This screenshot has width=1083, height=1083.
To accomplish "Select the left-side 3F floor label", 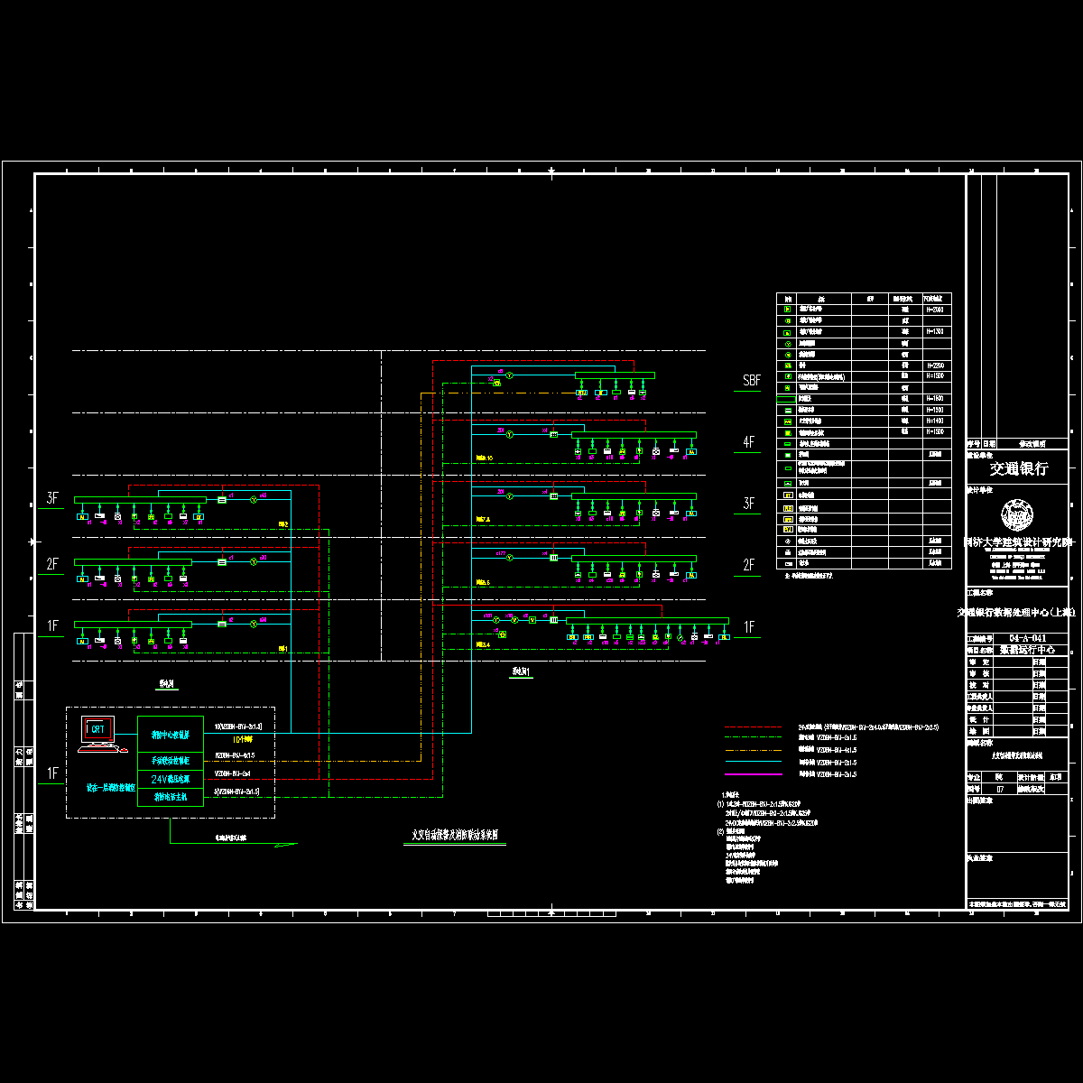I will 52,497.
